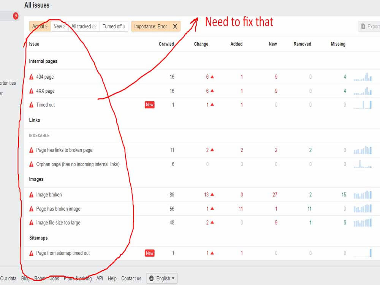380x285 pixels.
Task: Click the Orphan page warning icon
Action: pyautogui.click(x=31, y=164)
